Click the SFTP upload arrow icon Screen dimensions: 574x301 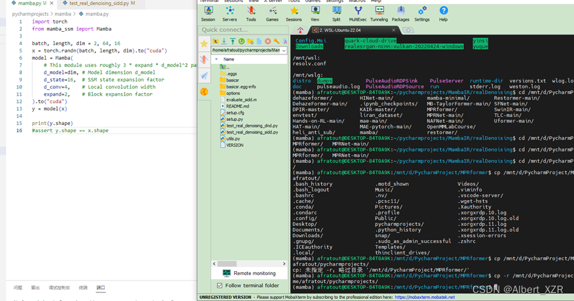[x=233, y=41]
